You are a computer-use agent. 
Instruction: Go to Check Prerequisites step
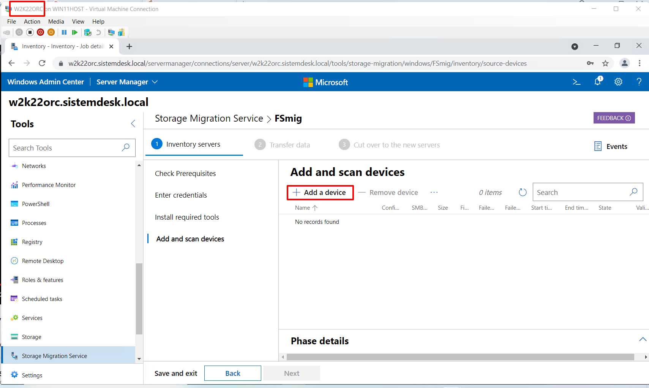point(185,173)
